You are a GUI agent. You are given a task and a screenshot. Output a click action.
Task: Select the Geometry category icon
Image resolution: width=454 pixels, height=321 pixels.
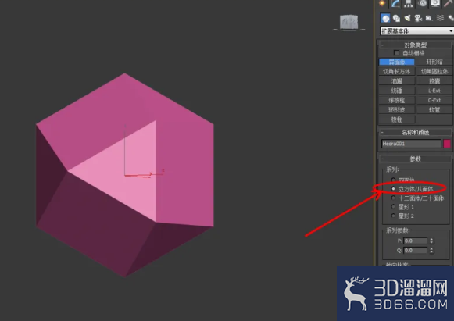point(385,18)
